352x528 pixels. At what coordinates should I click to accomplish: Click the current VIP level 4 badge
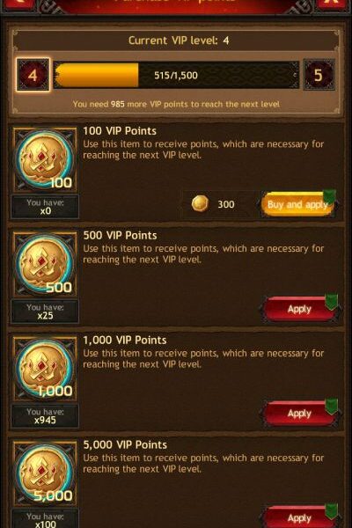pos(33,75)
